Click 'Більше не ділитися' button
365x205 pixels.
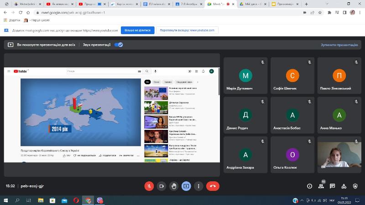point(137,30)
